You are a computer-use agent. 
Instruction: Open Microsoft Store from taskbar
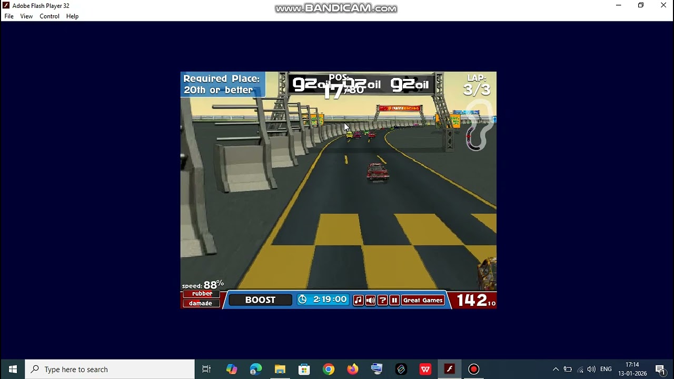(x=304, y=369)
